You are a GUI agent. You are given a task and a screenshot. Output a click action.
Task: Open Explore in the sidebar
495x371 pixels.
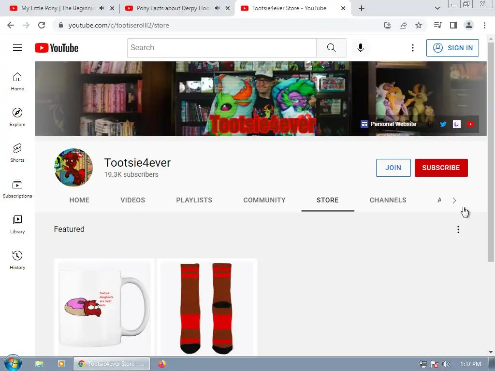coord(17,117)
